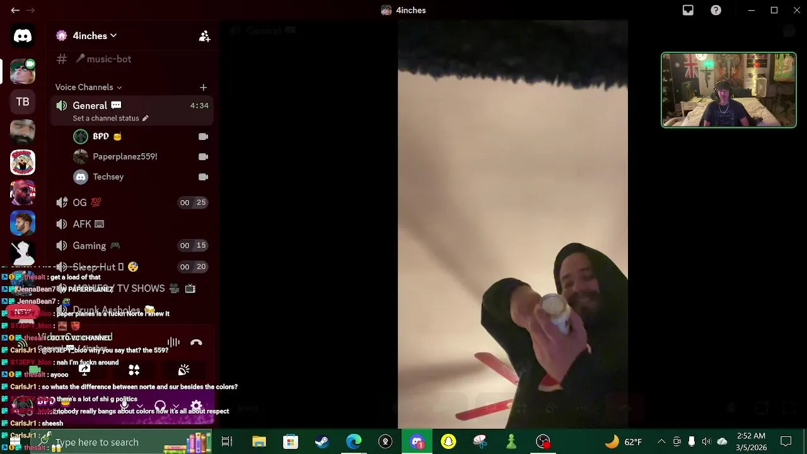The image size is (807, 454).
Task: Open the chess pawn app in taskbar
Action: coord(511,441)
